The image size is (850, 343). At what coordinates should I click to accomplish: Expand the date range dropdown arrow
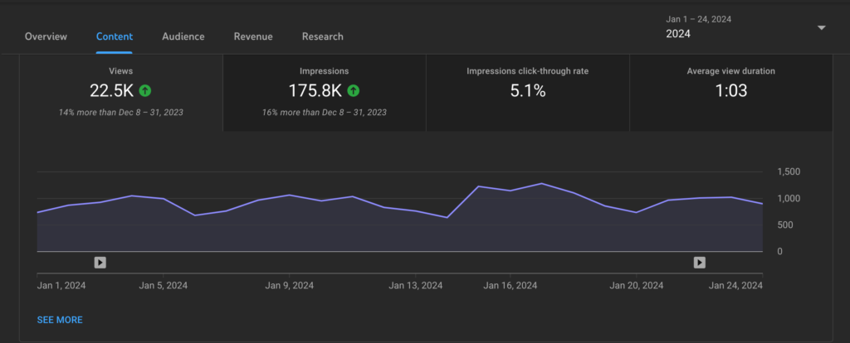[x=821, y=27]
